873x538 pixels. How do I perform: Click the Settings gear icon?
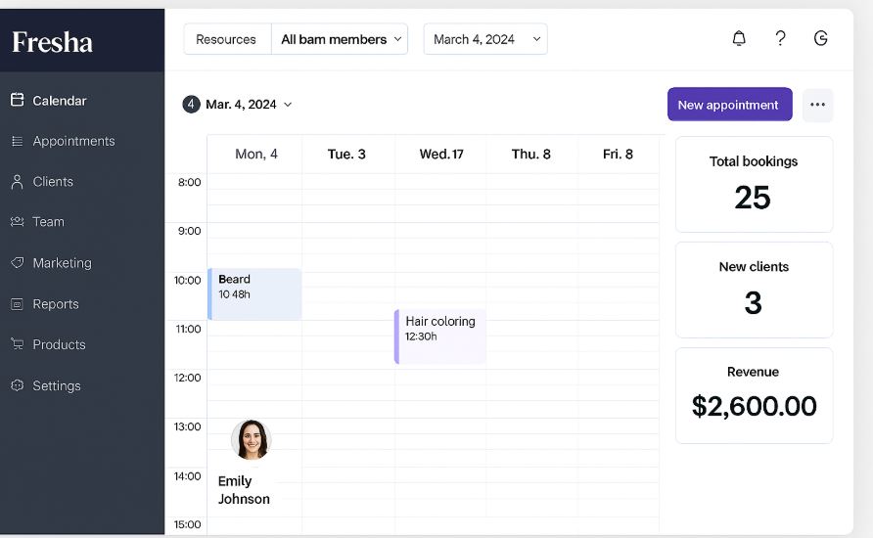click(x=18, y=385)
